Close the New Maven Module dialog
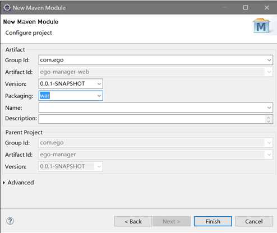277x233 pixels. click(267, 7)
